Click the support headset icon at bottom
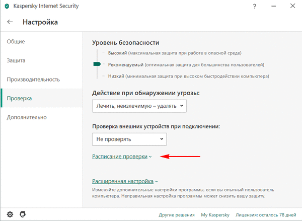Image resolution: width=302 pixels, height=221 pixels. [x=23, y=214]
